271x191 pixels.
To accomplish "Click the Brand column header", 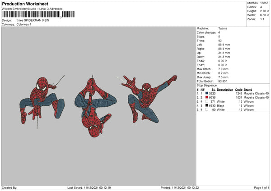I will [248, 90].
